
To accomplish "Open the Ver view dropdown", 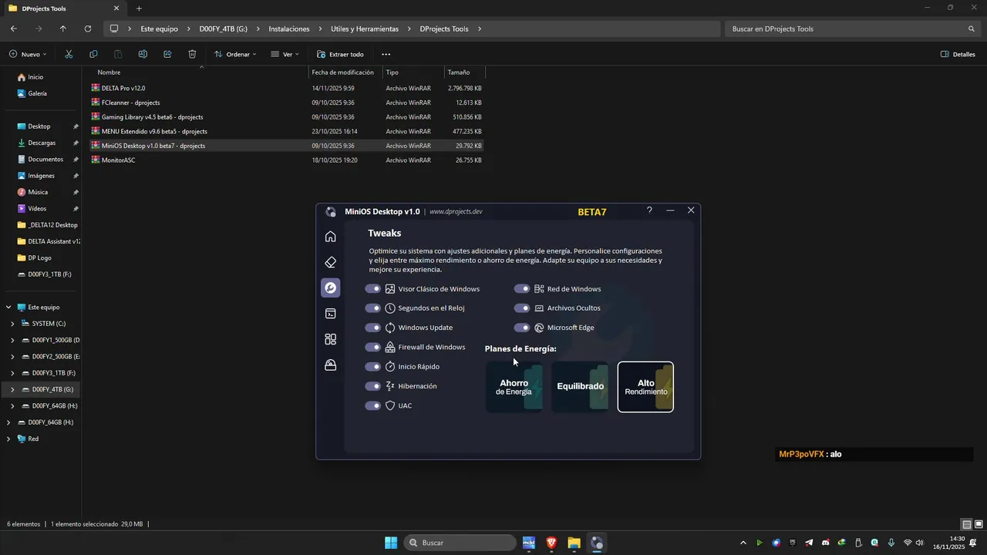I will coord(285,54).
